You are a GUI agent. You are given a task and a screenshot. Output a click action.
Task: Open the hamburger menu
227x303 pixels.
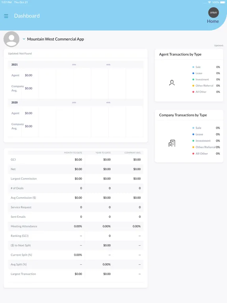(x=6, y=16)
